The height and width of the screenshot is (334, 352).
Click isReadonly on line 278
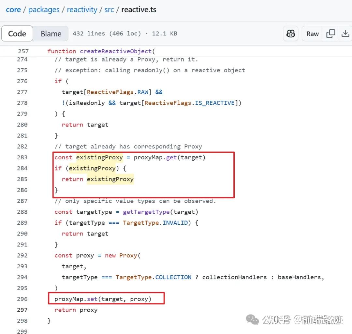pyautogui.click(x=87, y=103)
